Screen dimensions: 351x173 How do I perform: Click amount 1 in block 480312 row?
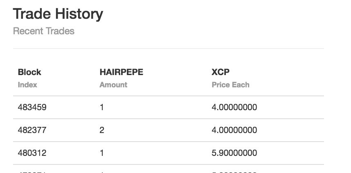(102, 153)
